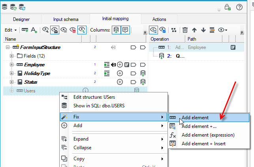Choose Add element in the Fix submenu
The height and width of the screenshot is (167, 254).
[x=209, y=118]
